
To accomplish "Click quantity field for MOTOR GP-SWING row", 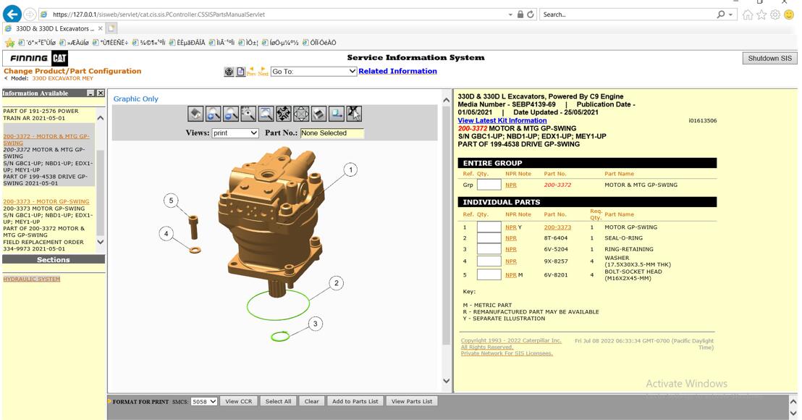I will (x=489, y=227).
